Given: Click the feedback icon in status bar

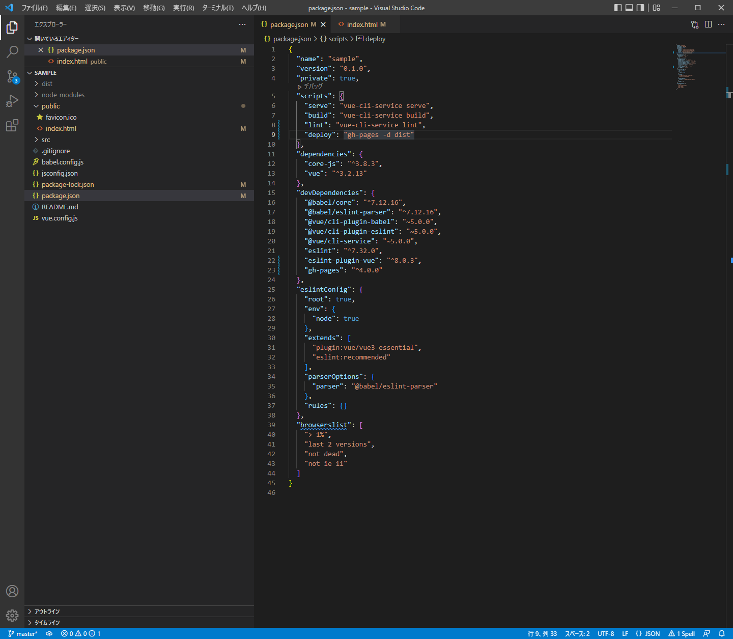Looking at the screenshot, I should point(707,633).
